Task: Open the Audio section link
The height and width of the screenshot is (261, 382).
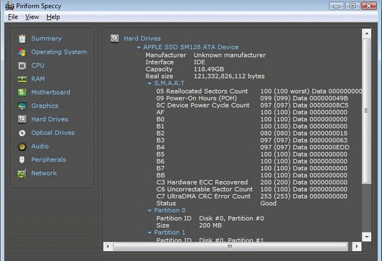Action: coord(40,146)
